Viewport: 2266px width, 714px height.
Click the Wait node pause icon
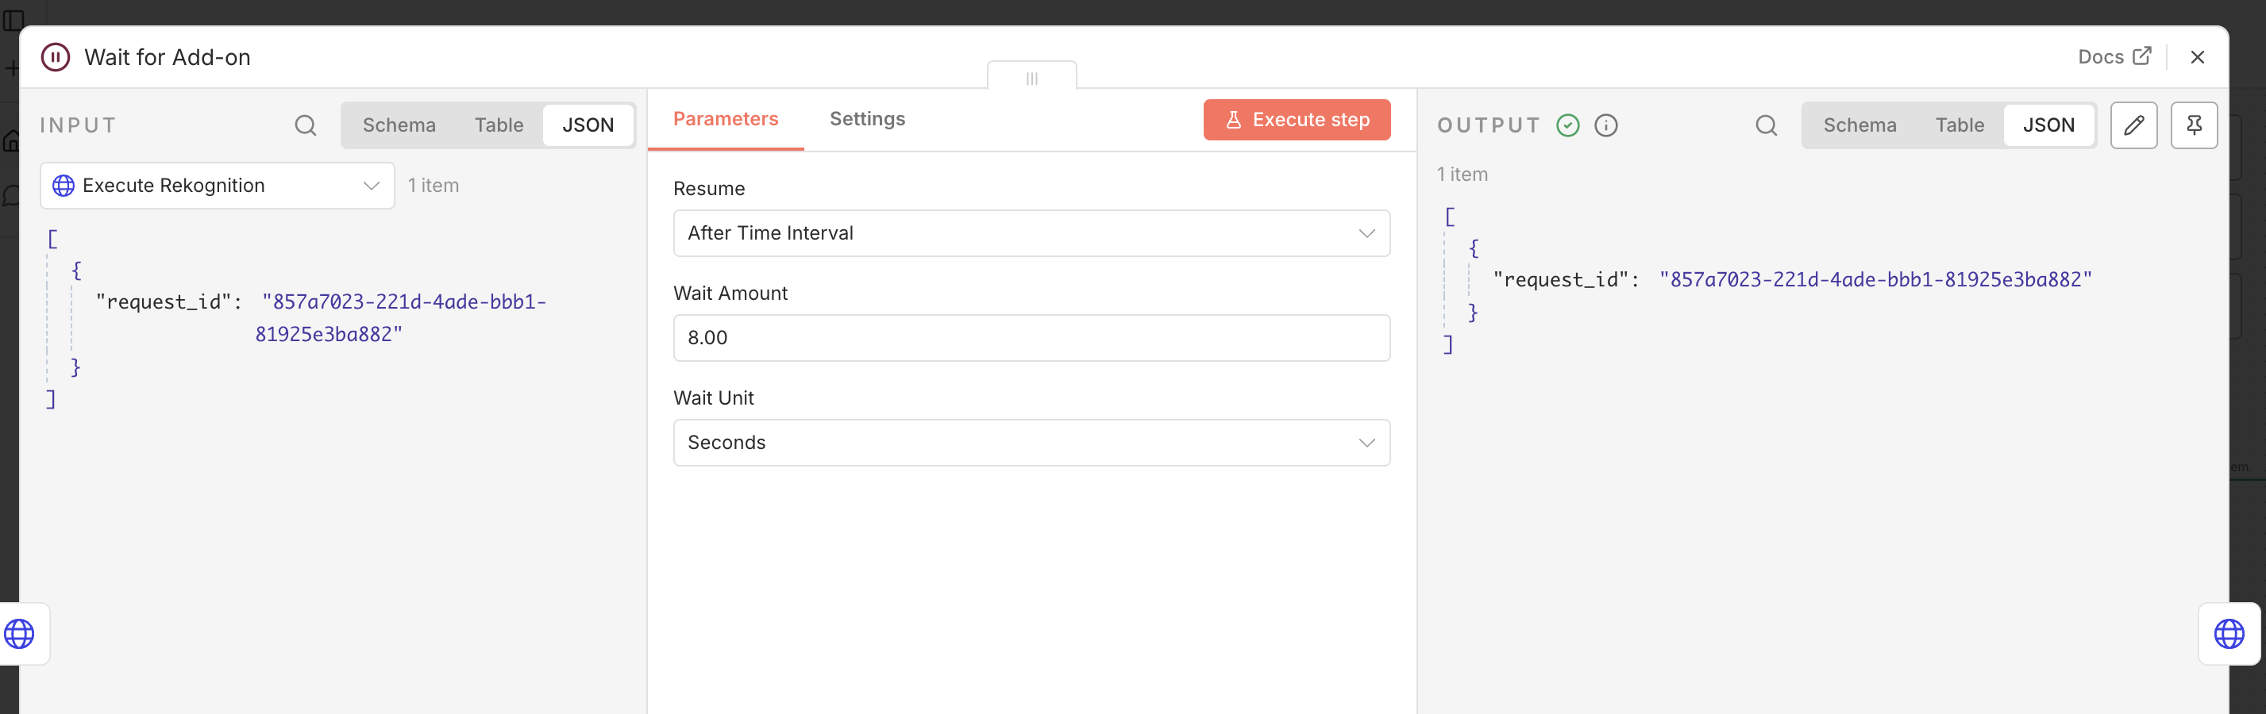pos(56,57)
